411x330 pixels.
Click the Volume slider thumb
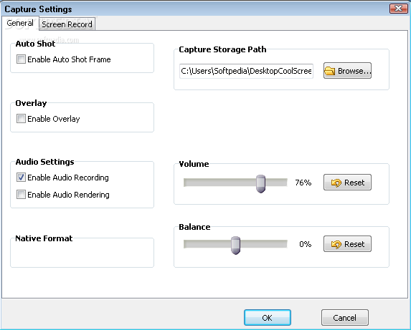[x=261, y=184]
